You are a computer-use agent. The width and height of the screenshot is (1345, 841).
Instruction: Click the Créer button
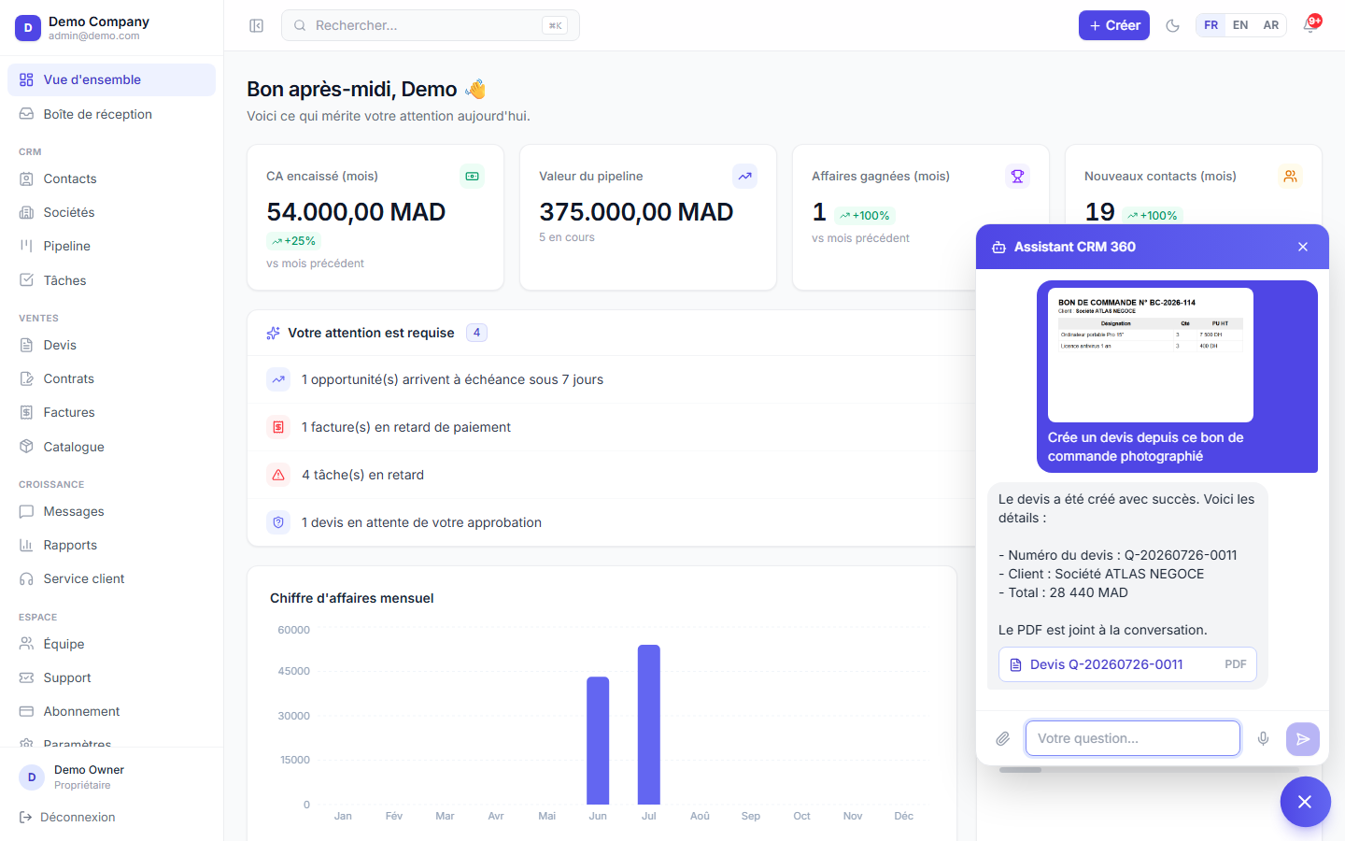coord(1114,25)
